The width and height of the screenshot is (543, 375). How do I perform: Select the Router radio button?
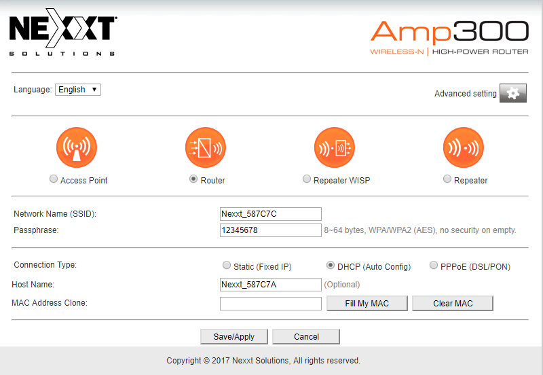tap(194, 179)
